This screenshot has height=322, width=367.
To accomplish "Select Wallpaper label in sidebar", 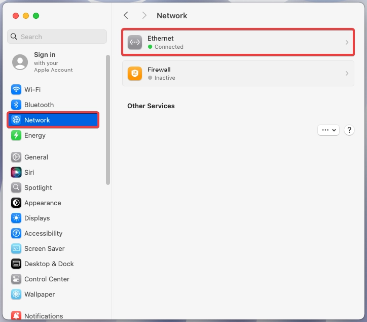I will tap(40, 295).
